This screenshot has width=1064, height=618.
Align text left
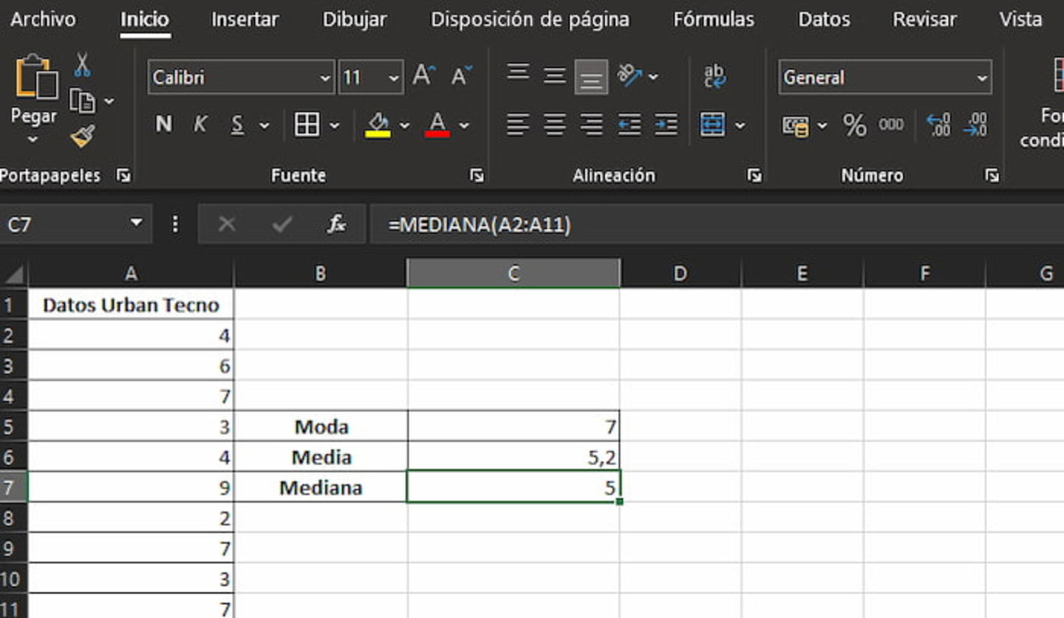tap(518, 124)
